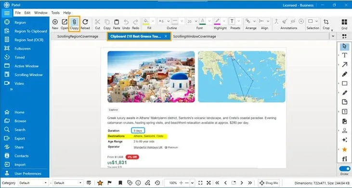Open the Align dropdown
This screenshot has height=188, width=352.
[268, 21]
